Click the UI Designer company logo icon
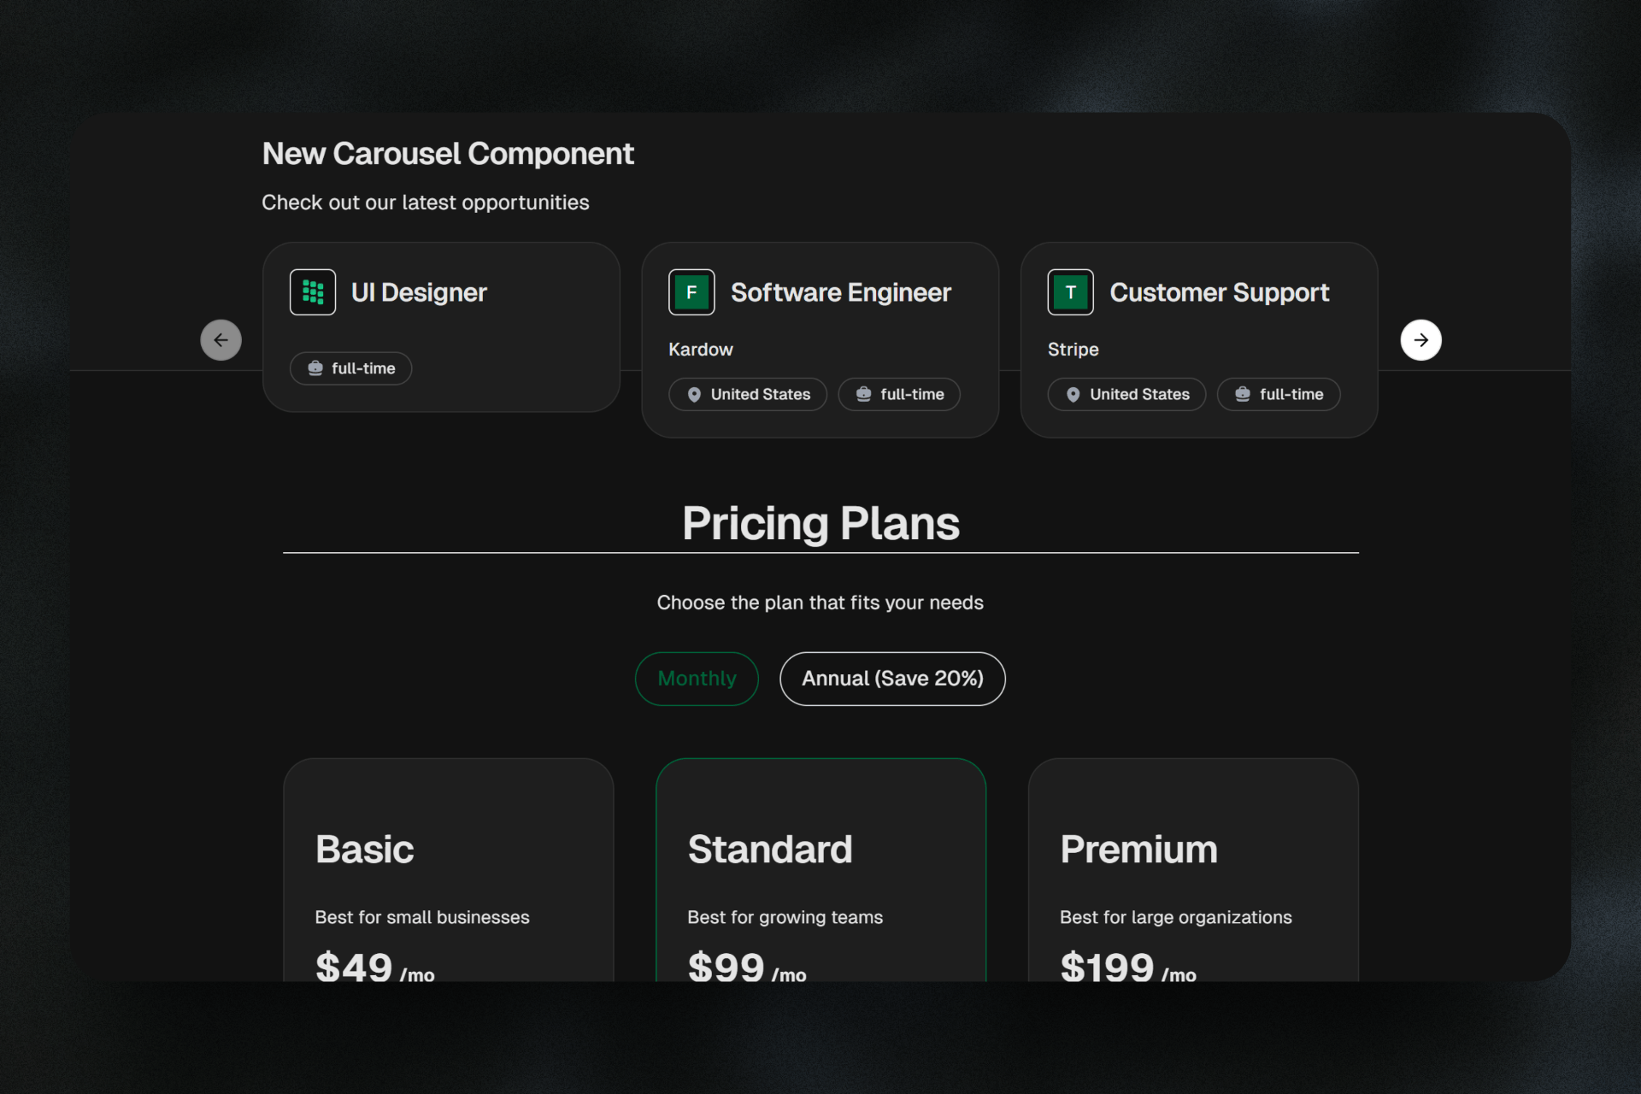The width and height of the screenshot is (1641, 1094). click(x=313, y=292)
